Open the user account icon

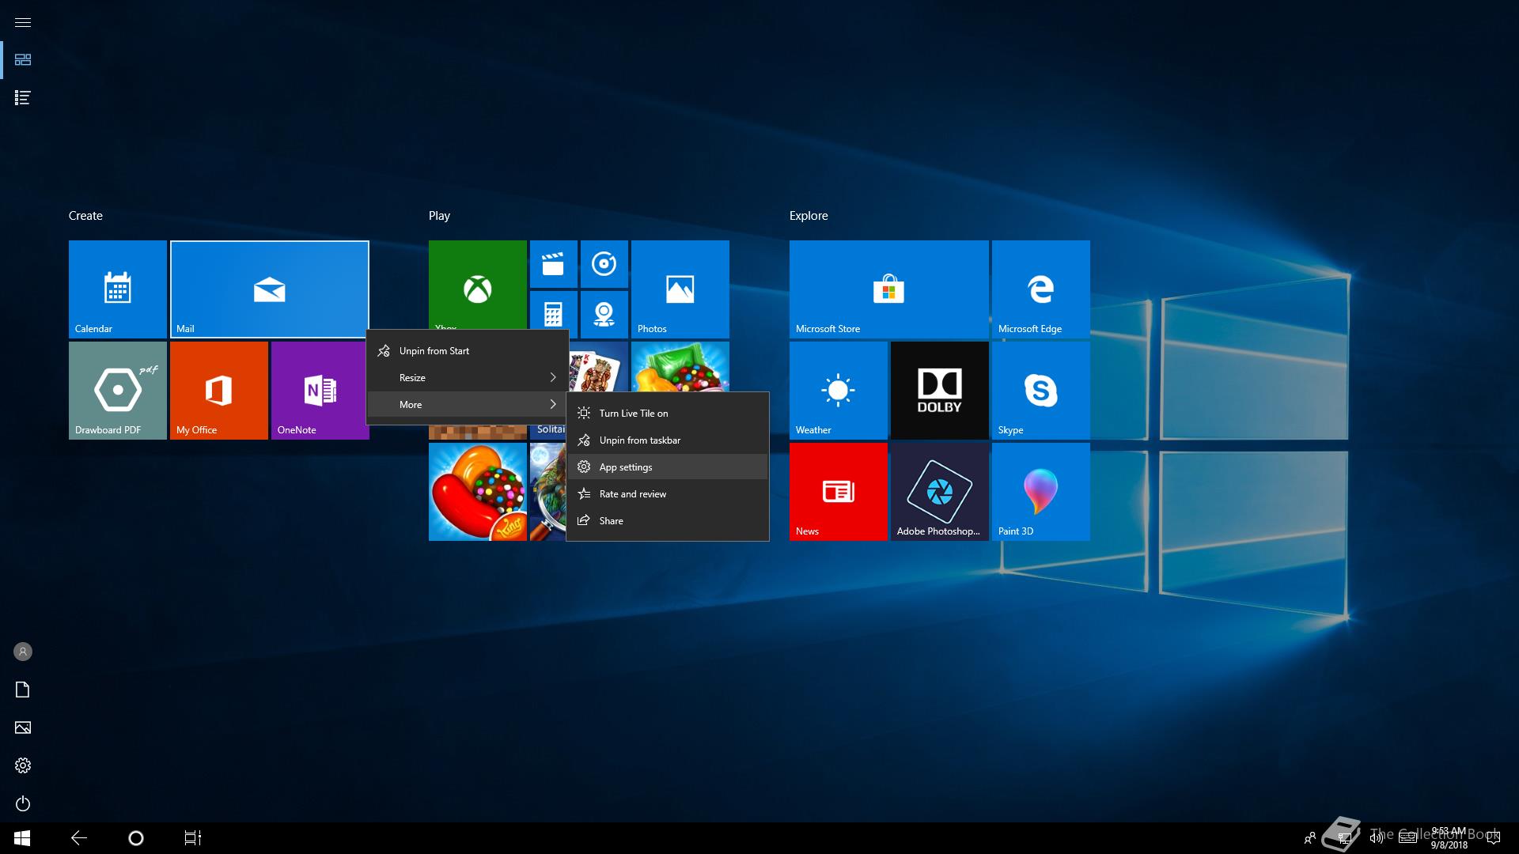pyautogui.click(x=23, y=652)
